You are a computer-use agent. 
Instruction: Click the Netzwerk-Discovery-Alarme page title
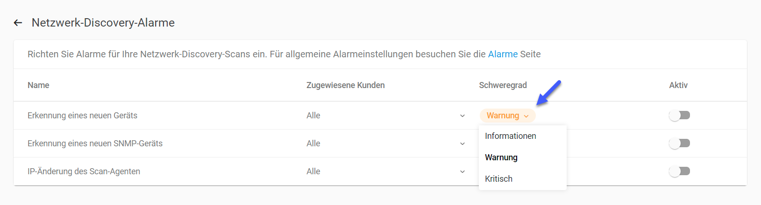tap(103, 23)
